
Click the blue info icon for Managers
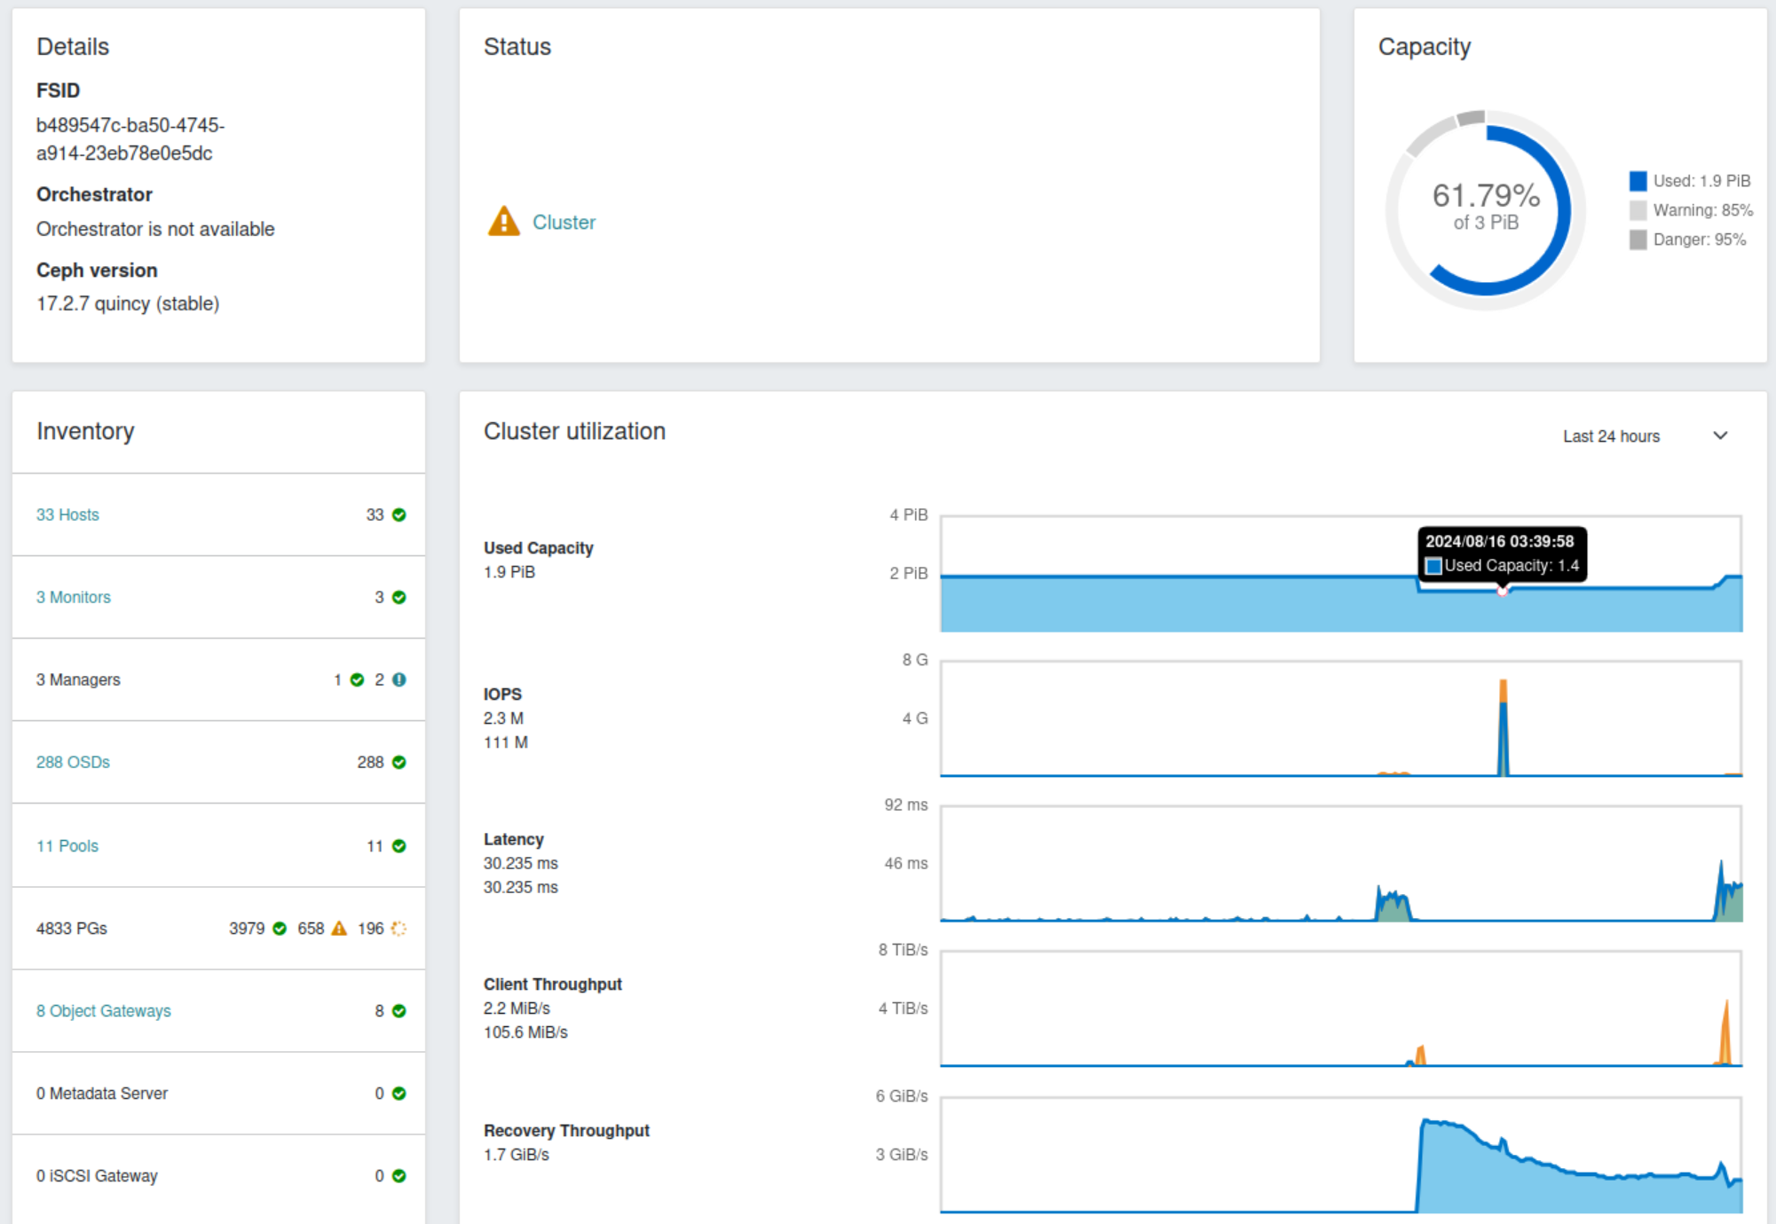[399, 679]
